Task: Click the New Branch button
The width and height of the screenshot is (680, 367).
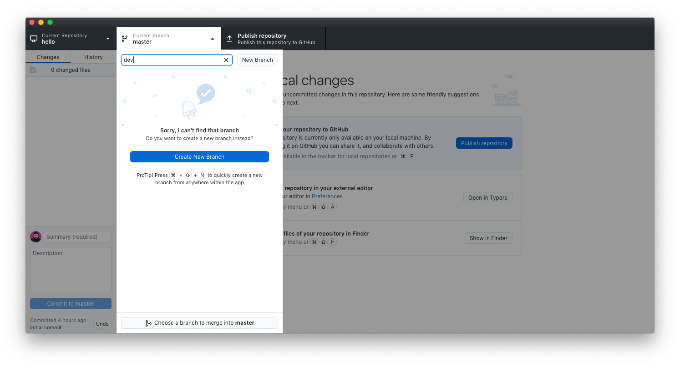Action: coord(257,60)
